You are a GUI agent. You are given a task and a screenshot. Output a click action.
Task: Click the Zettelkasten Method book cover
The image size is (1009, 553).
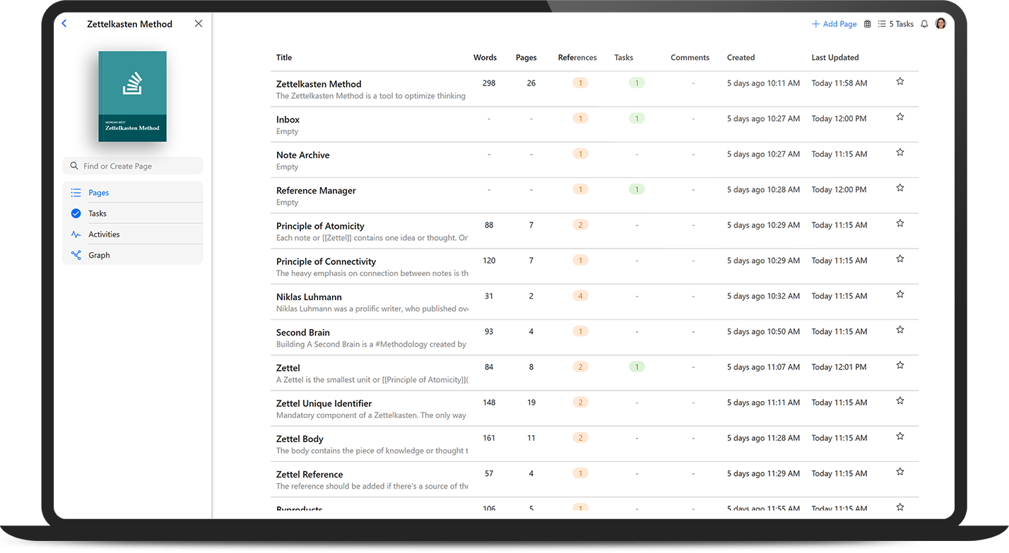[132, 96]
